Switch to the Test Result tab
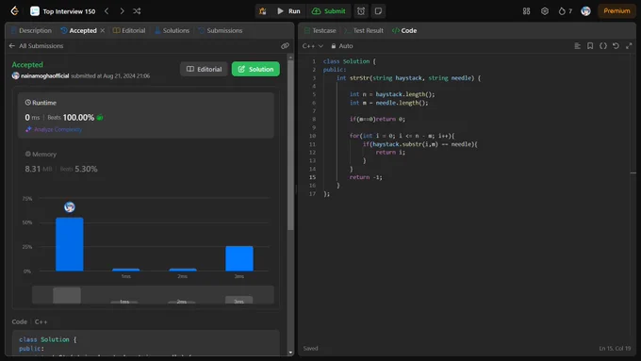641x361 pixels. coord(364,31)
